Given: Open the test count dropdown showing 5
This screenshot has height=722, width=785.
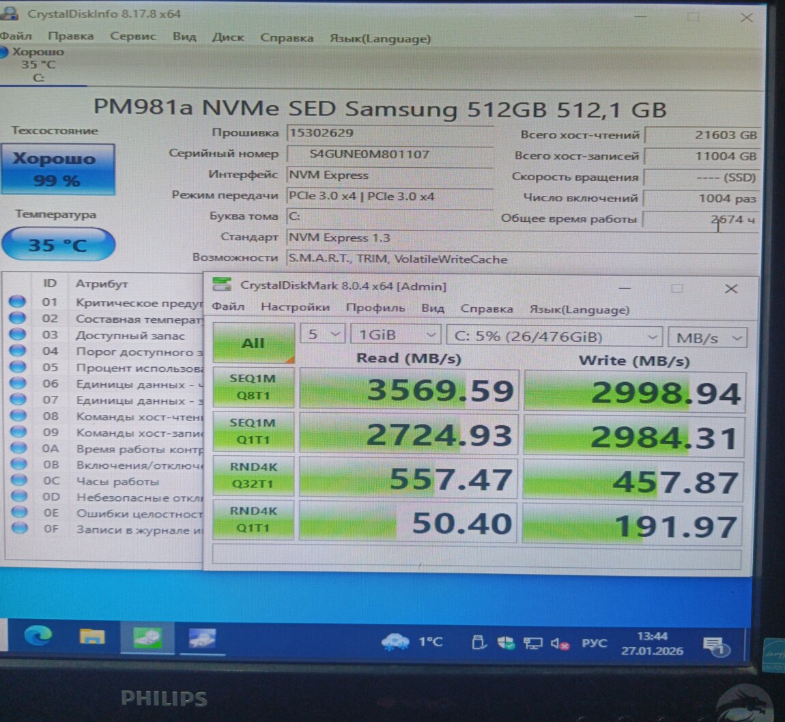Looking at the screenshot, I should click(x=322, y=335).
